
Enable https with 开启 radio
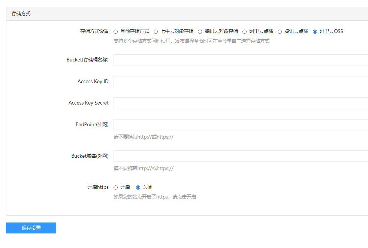click(115, 187)
